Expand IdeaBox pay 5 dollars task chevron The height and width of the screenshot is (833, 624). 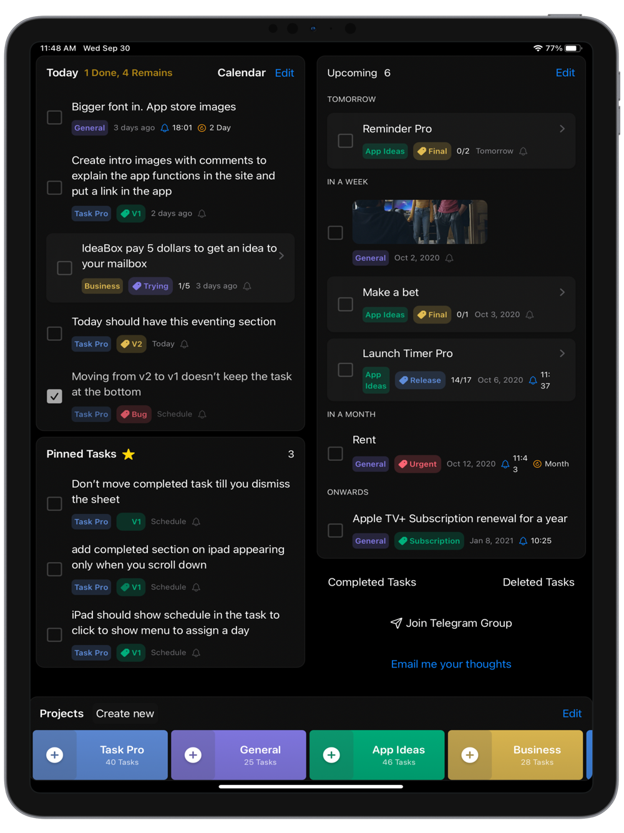pos(281,255)
